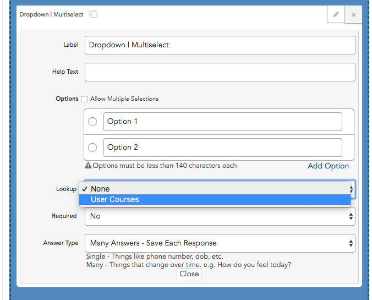
Task: Enable Allow Multiple Selections checkbox
Action: click(84, 99)
